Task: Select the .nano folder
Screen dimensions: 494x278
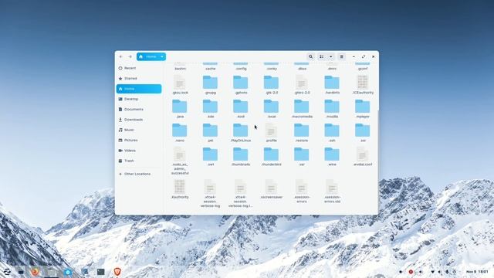Action: tap(180, 131)
